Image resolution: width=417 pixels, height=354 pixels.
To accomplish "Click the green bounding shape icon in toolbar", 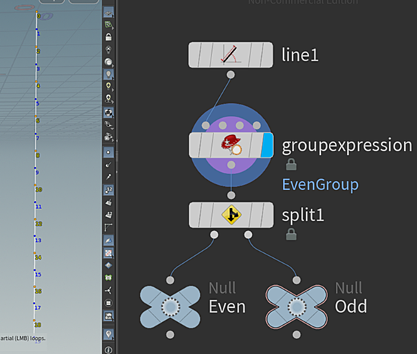I will click(108, 278).
